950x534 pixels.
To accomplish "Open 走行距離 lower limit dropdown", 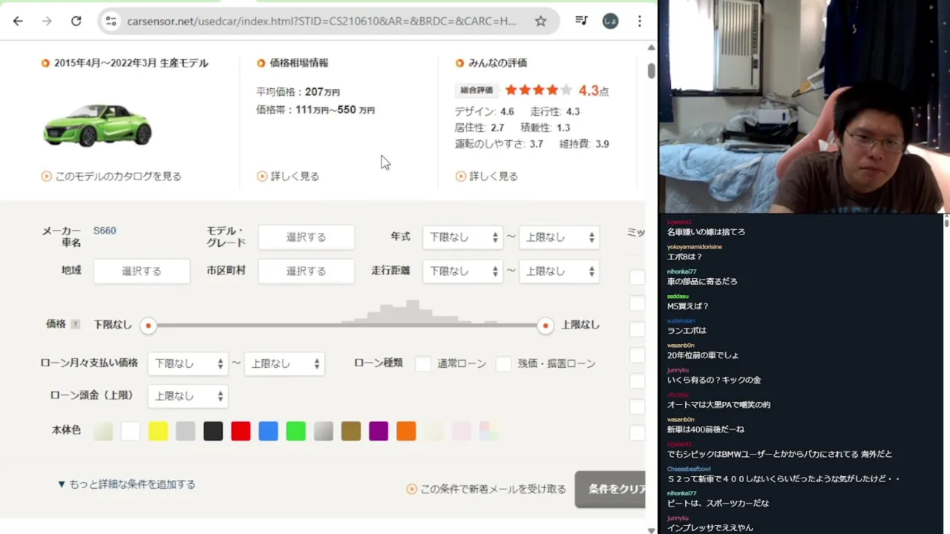I will click(463, 271).
